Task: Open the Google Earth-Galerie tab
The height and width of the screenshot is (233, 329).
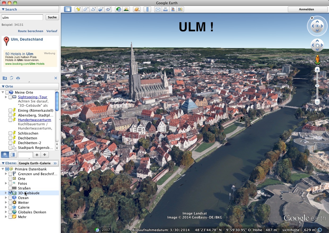Action: (37, 163)
